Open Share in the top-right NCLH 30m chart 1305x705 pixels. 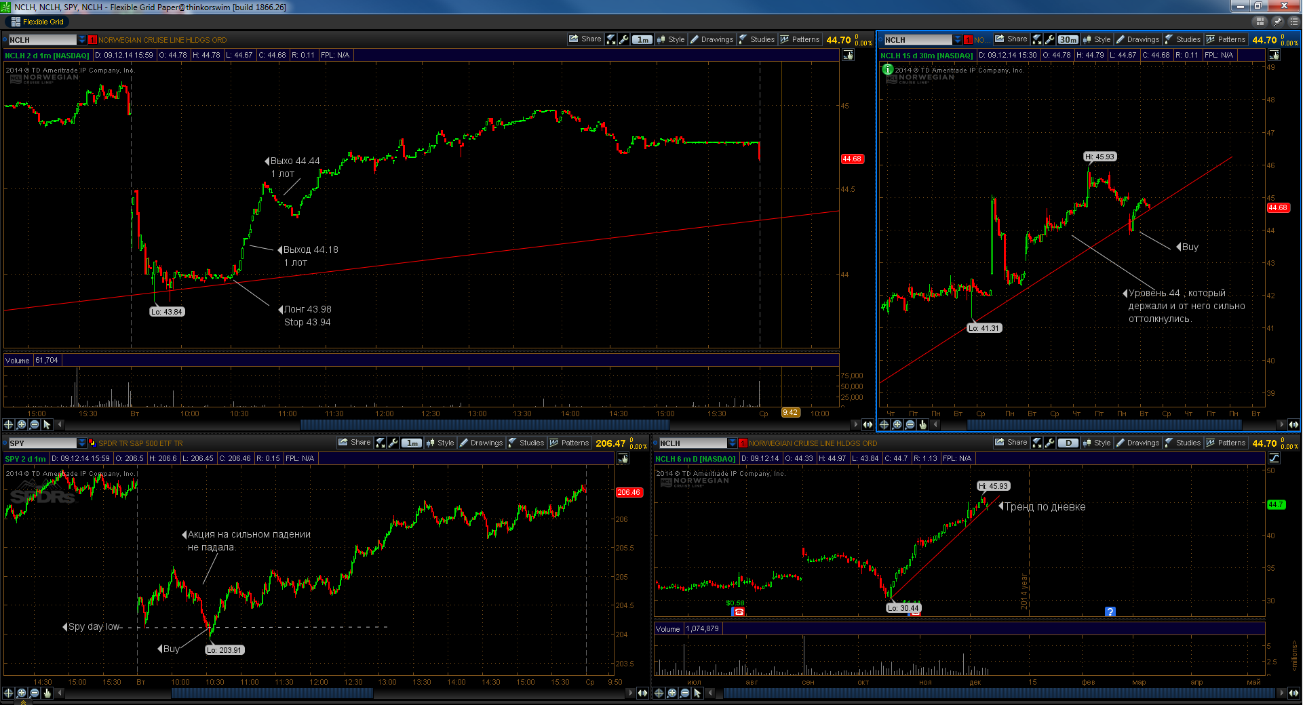[x=1011, y=39]
